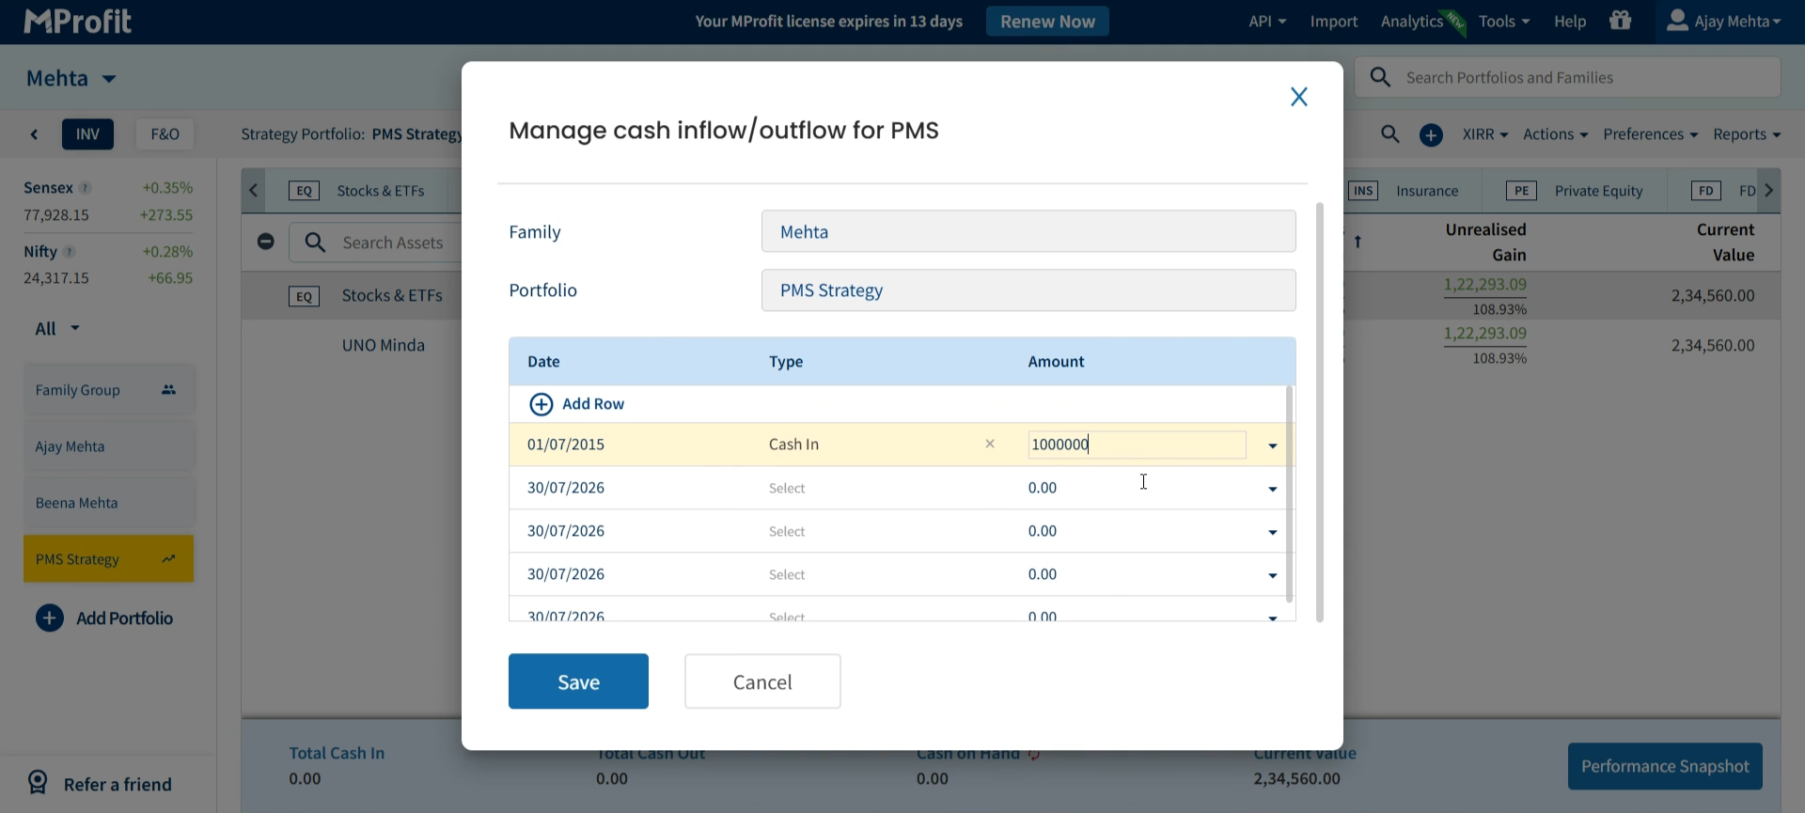Edit the 1000000 amount field
Viewport: 1805px width, 813px height.
(1137, 445)
